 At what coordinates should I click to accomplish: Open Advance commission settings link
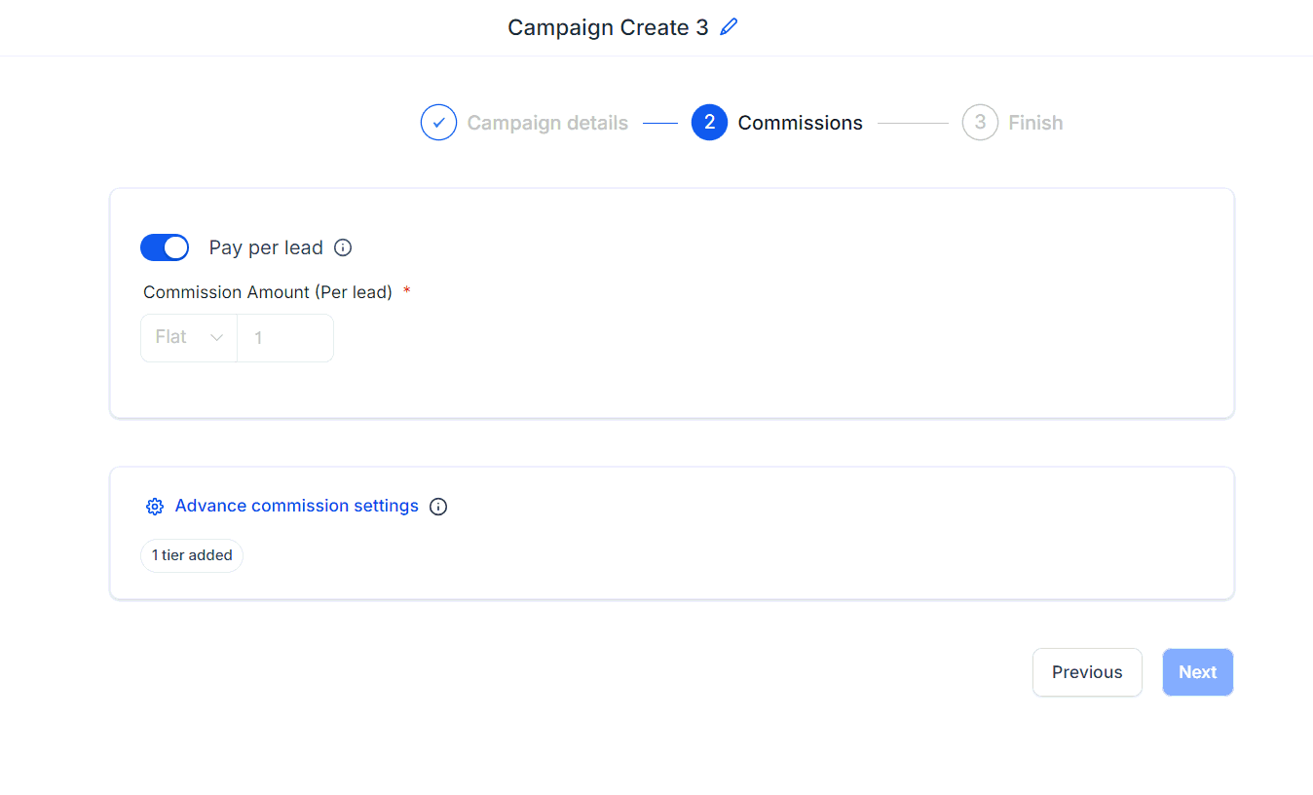tap(296, 506)
